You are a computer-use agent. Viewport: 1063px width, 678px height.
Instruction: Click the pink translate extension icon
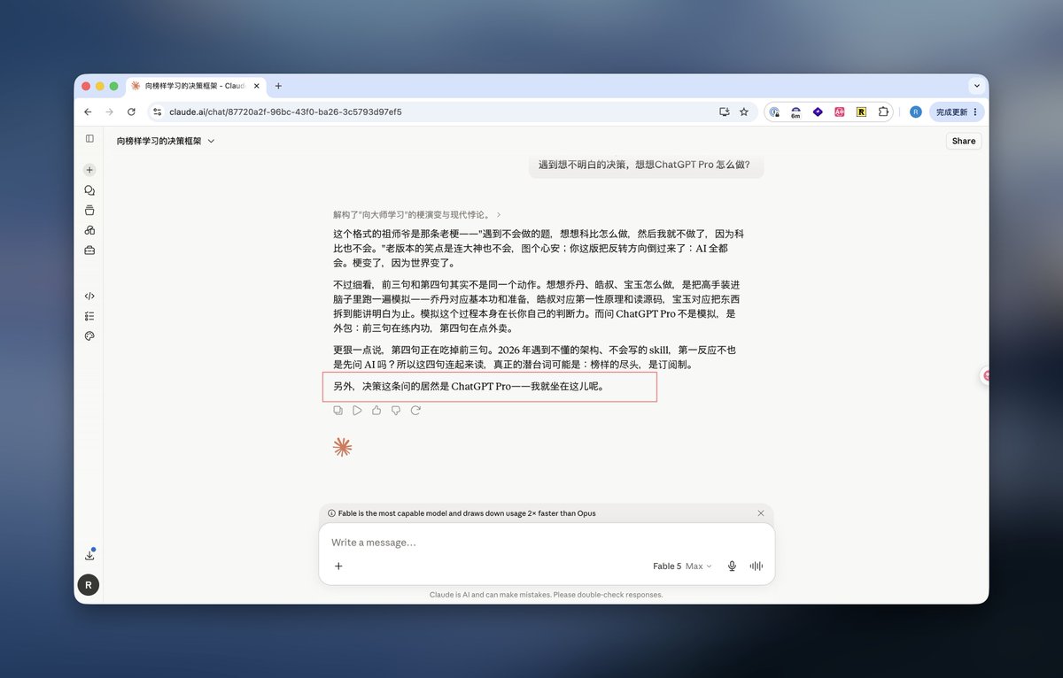(839, 112)
